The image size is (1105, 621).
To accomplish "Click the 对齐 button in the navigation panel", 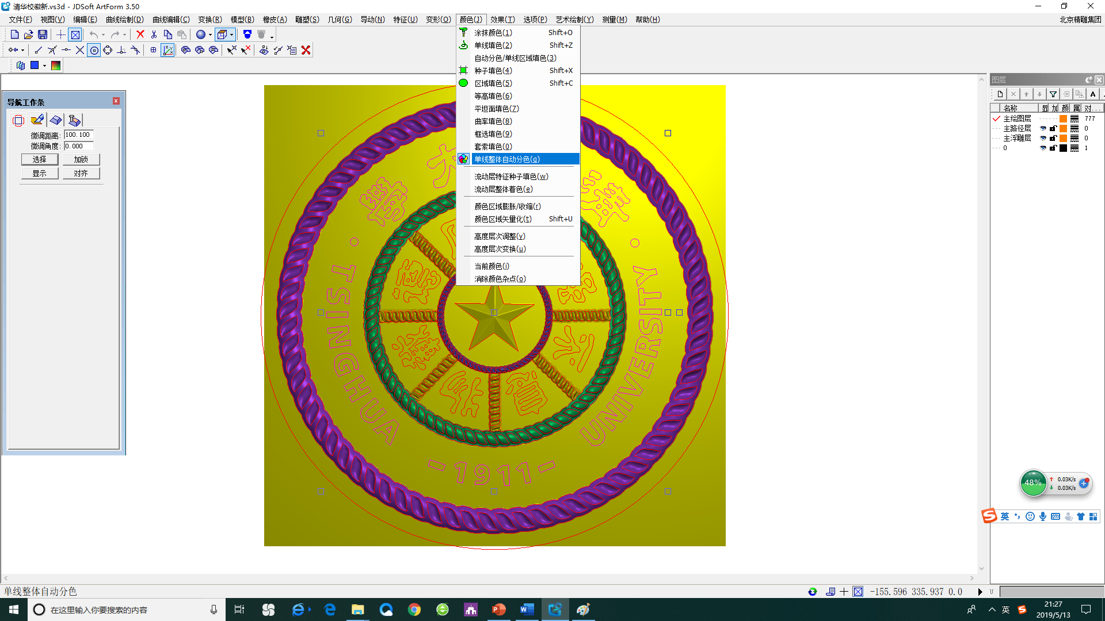I will [x=81, y=173].
